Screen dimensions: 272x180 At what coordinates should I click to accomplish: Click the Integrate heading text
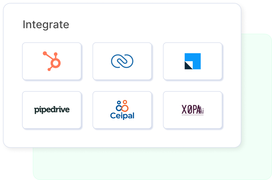coord(46,25)
